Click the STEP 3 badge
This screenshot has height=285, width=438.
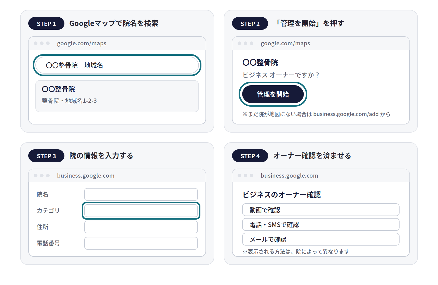coord(46,156)
